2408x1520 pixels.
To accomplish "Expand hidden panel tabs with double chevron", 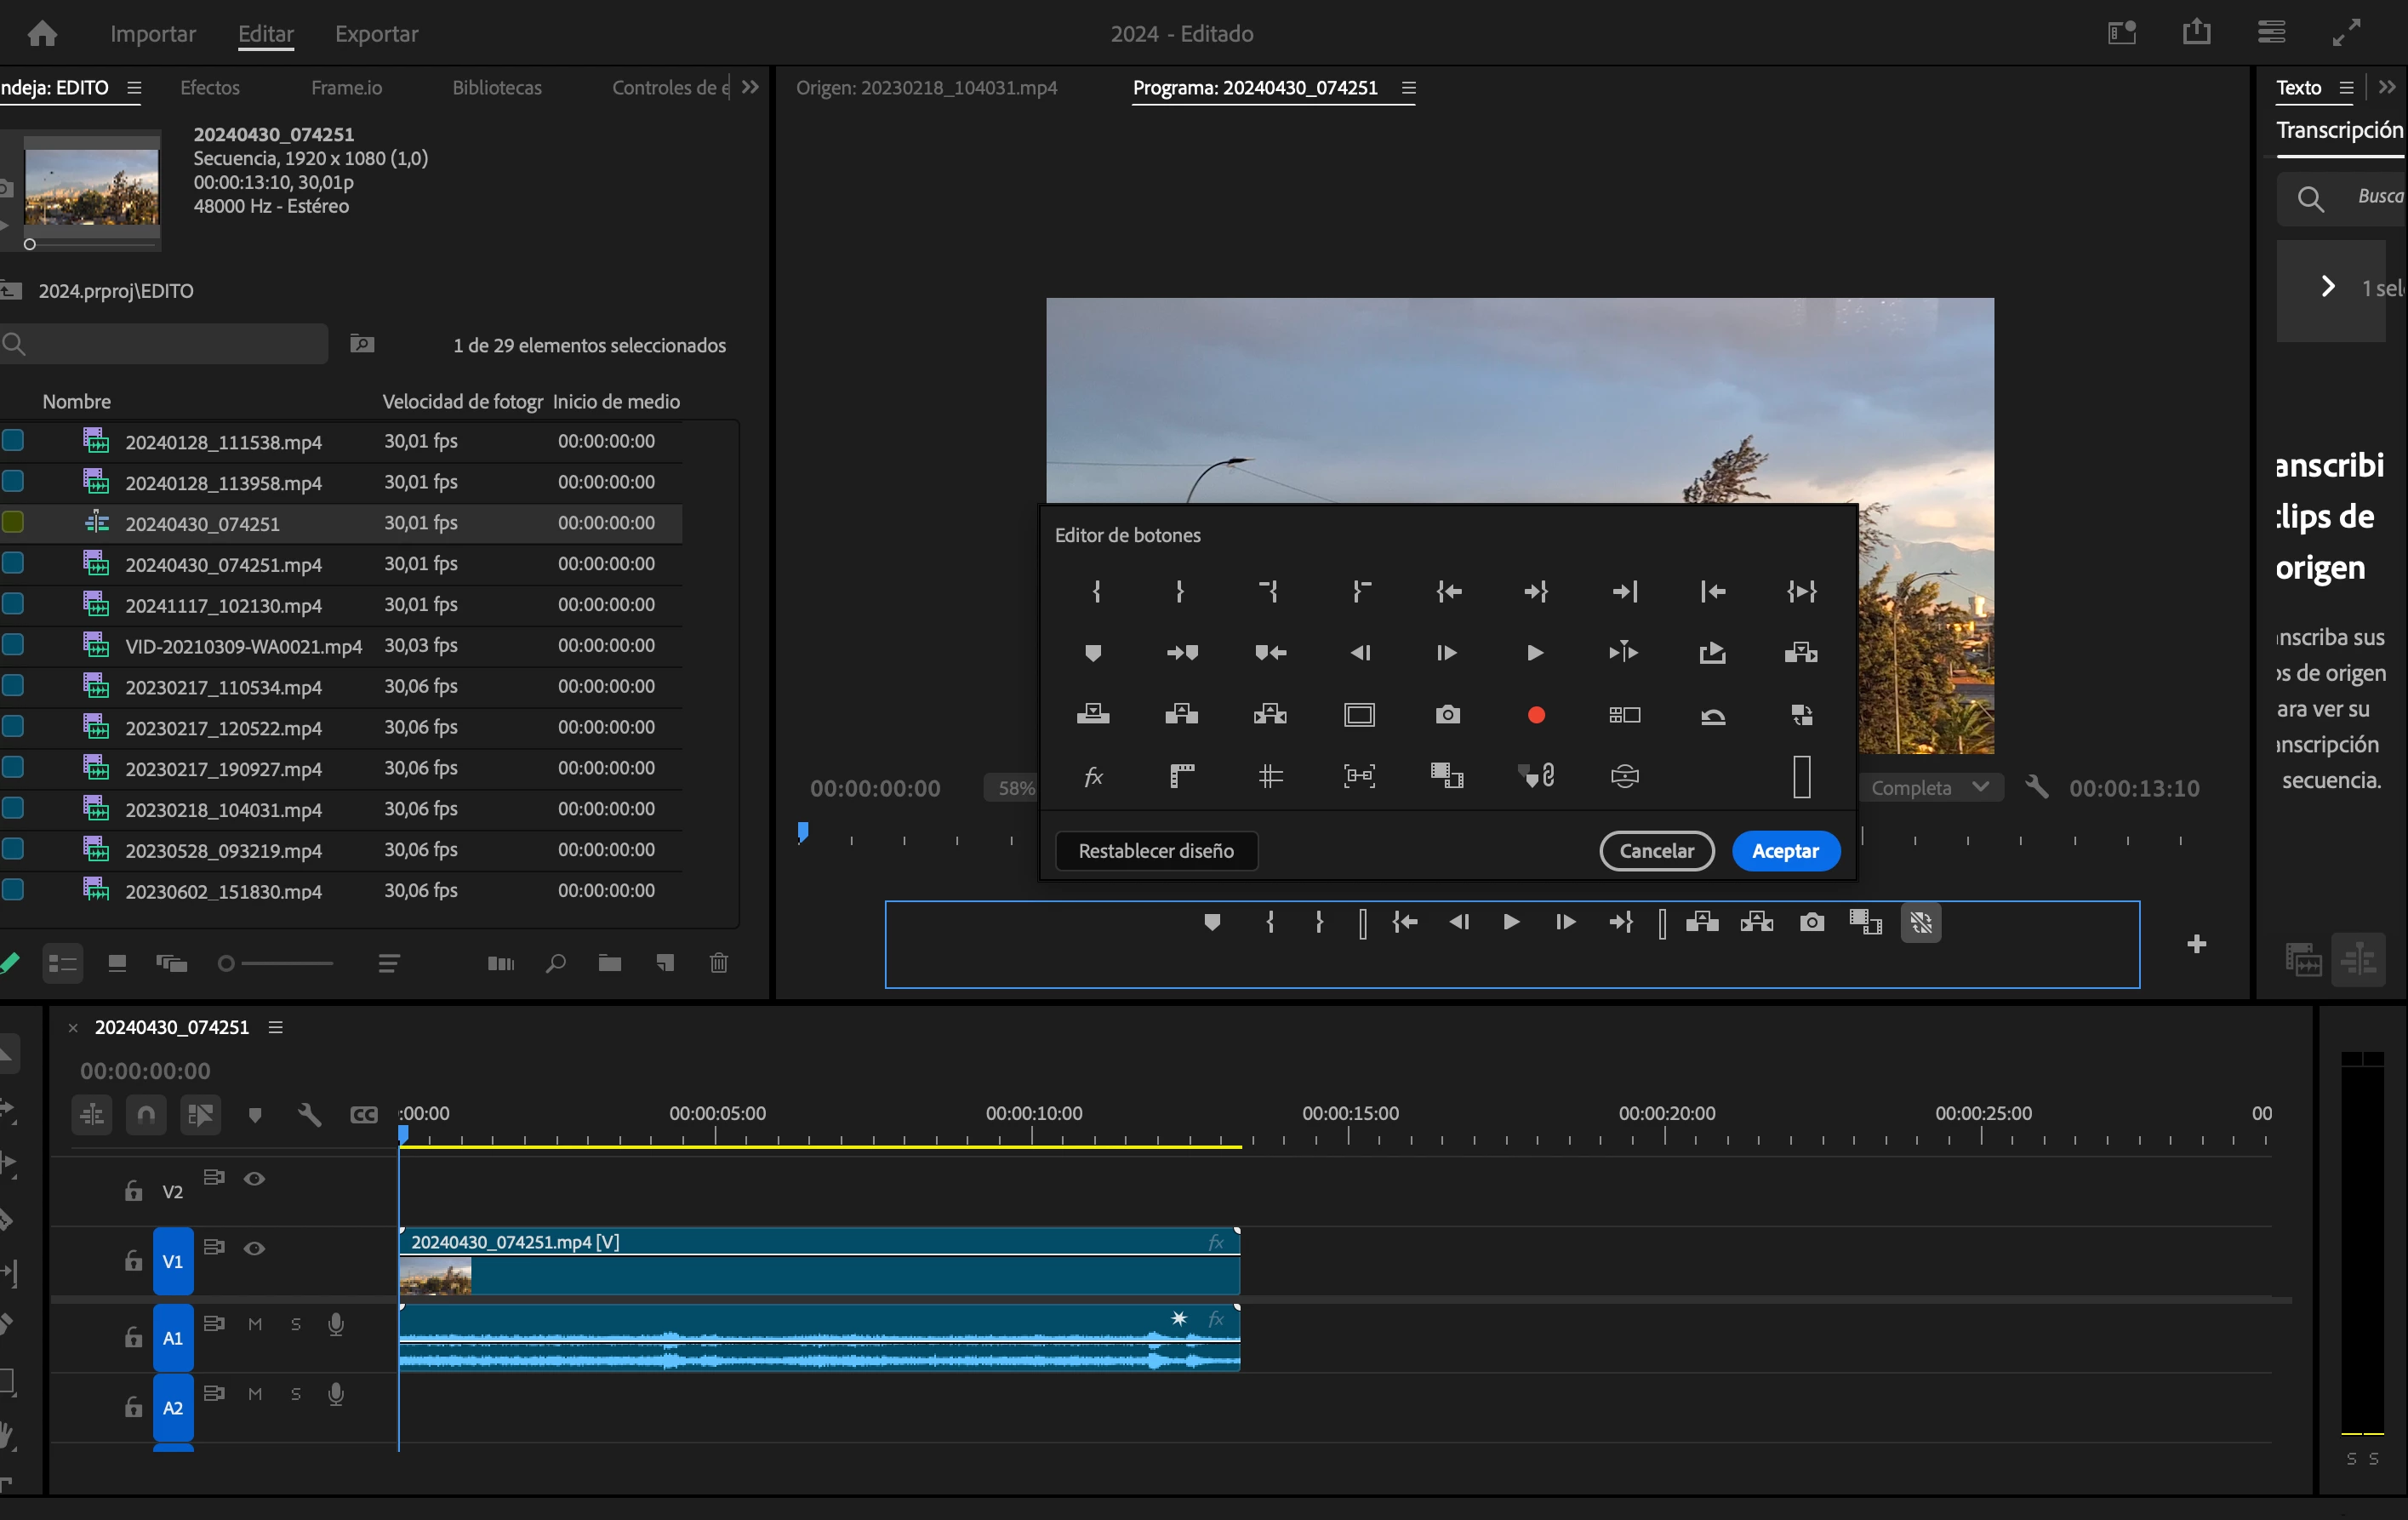I will 750,88.
